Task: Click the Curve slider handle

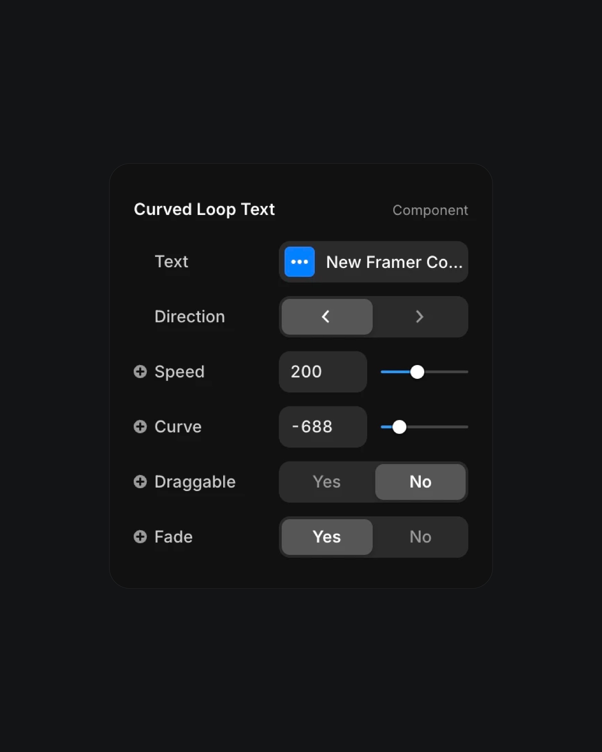Action: [399, 427]
